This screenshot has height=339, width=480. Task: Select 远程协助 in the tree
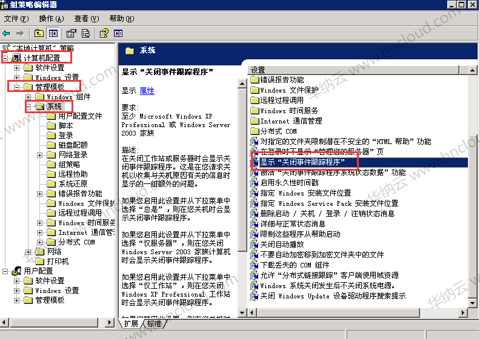(x=73, y=174)
